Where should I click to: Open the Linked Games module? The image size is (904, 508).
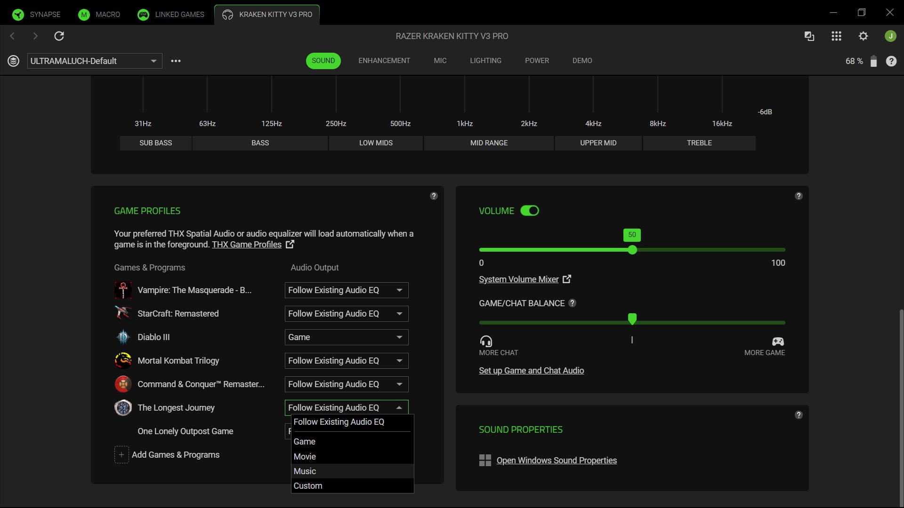point(170,14)
